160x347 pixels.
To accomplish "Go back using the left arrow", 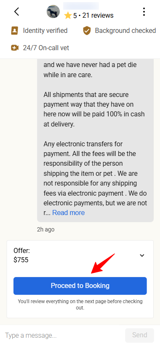I will tap(16, 11).
